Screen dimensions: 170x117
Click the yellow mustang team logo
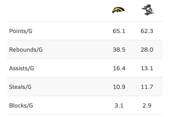click(x=119, y=10)
